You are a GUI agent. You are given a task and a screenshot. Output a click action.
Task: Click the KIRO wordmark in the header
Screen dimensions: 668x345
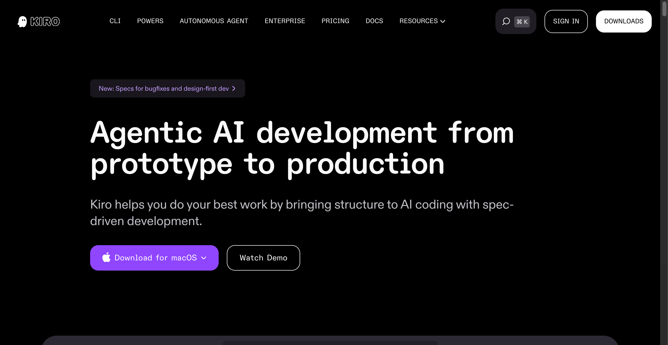(45, 22)
